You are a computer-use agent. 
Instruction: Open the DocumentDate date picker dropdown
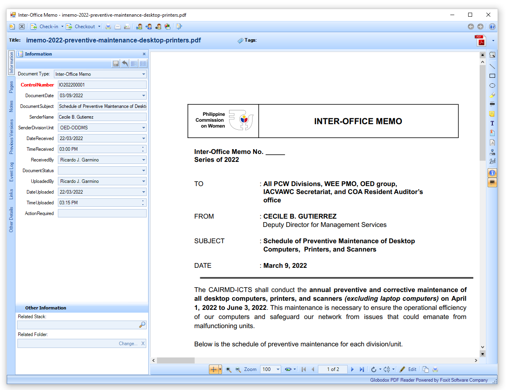[143, 96]
